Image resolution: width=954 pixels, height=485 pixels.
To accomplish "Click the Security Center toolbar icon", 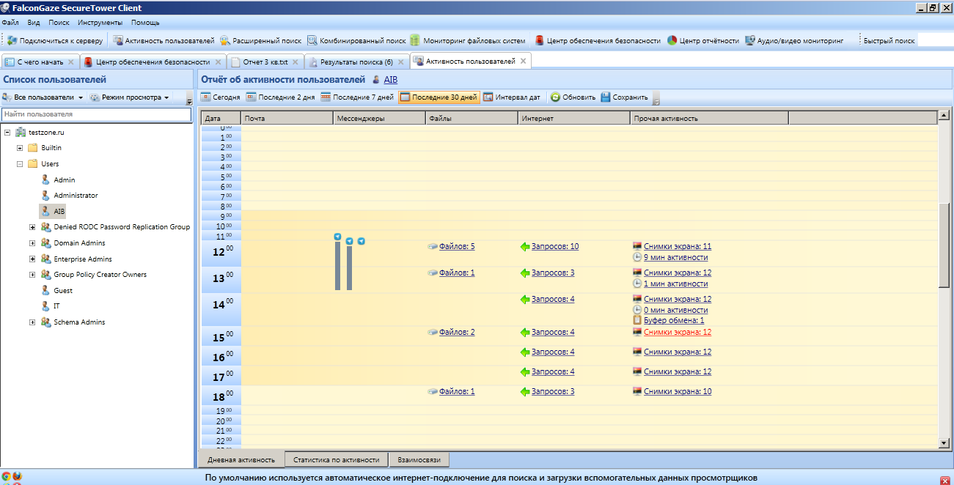I will point(539,41).
